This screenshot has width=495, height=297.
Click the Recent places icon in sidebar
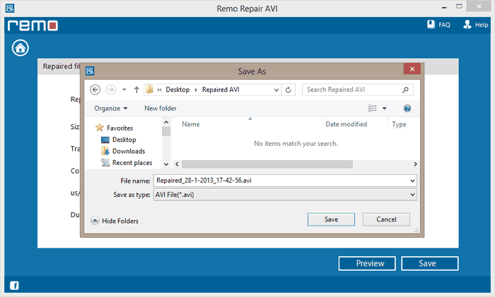[105, 162]
